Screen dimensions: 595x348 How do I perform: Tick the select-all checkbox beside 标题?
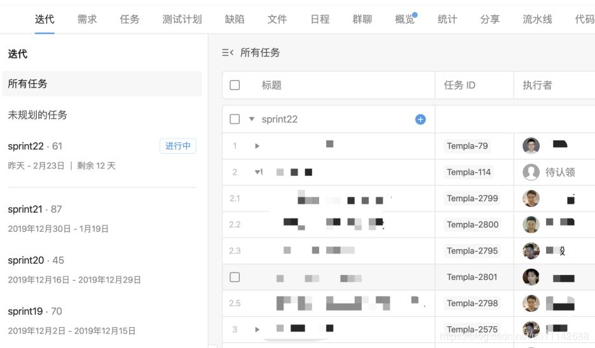pos(235,85)
